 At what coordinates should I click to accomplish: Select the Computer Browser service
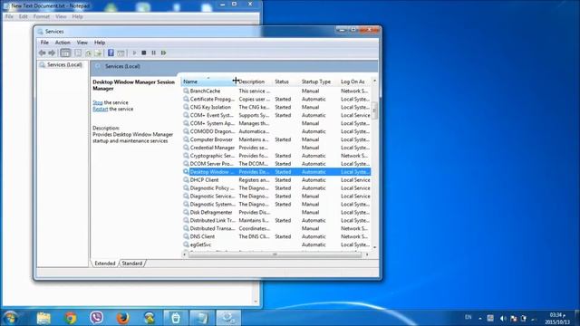[x=276, y=139]
